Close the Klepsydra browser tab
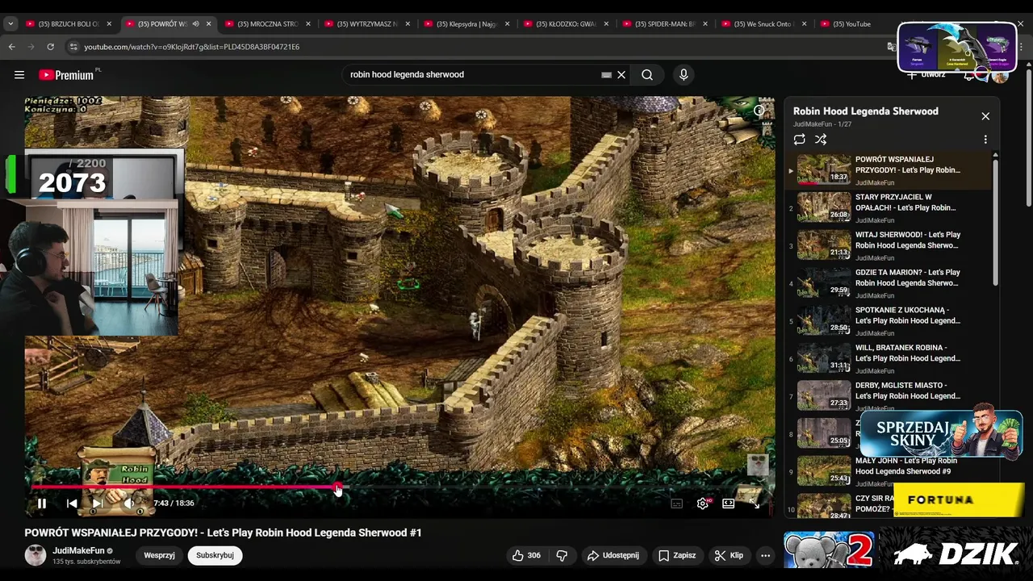Image resolution: width=1033 pixels, height=581 pixels. point(508,24)
